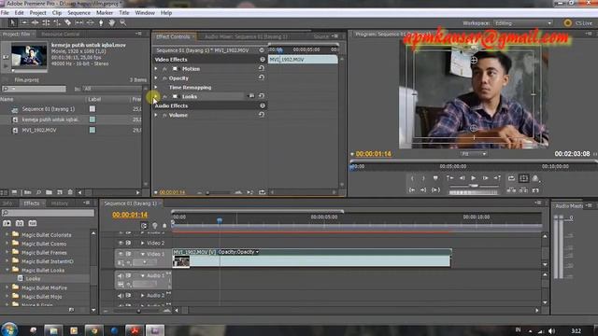598x336 pixels.
Task: Click Play In to Out button
Action: tap(435, 189)
